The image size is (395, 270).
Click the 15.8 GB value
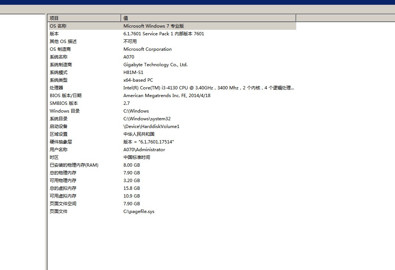click(x=132, y=188)
